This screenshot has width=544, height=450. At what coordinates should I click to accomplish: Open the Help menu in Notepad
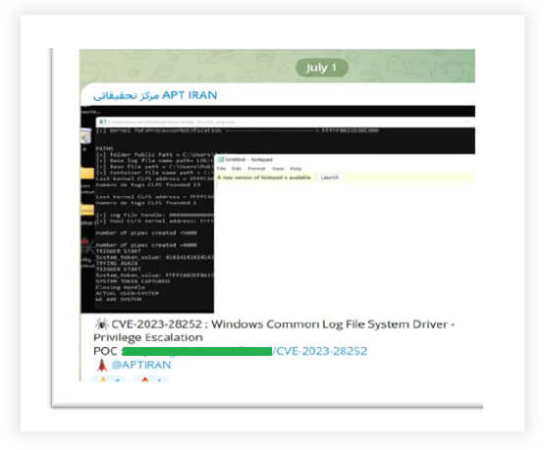(x=296, y=169)
